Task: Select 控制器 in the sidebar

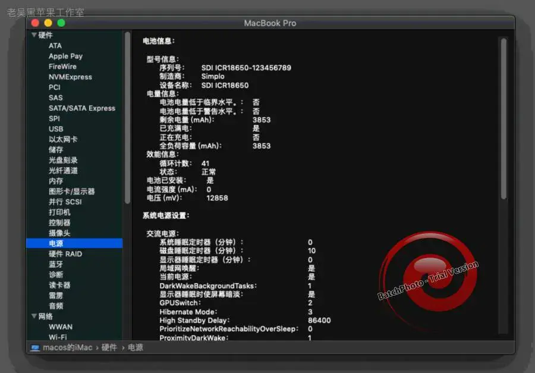Action: 59,222
